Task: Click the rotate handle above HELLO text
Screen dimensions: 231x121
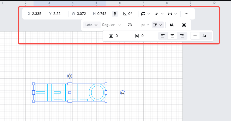Action: tap(69, 76)
